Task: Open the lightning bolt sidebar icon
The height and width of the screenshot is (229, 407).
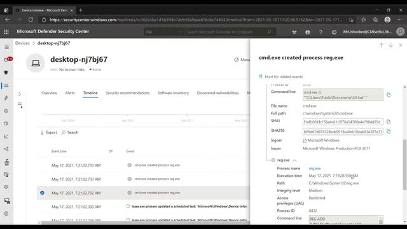Action: [x=6, y=98]
